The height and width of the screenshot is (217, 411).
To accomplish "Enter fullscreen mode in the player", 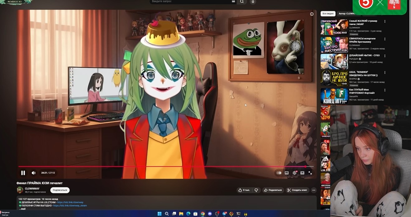I will coord(310,173).
